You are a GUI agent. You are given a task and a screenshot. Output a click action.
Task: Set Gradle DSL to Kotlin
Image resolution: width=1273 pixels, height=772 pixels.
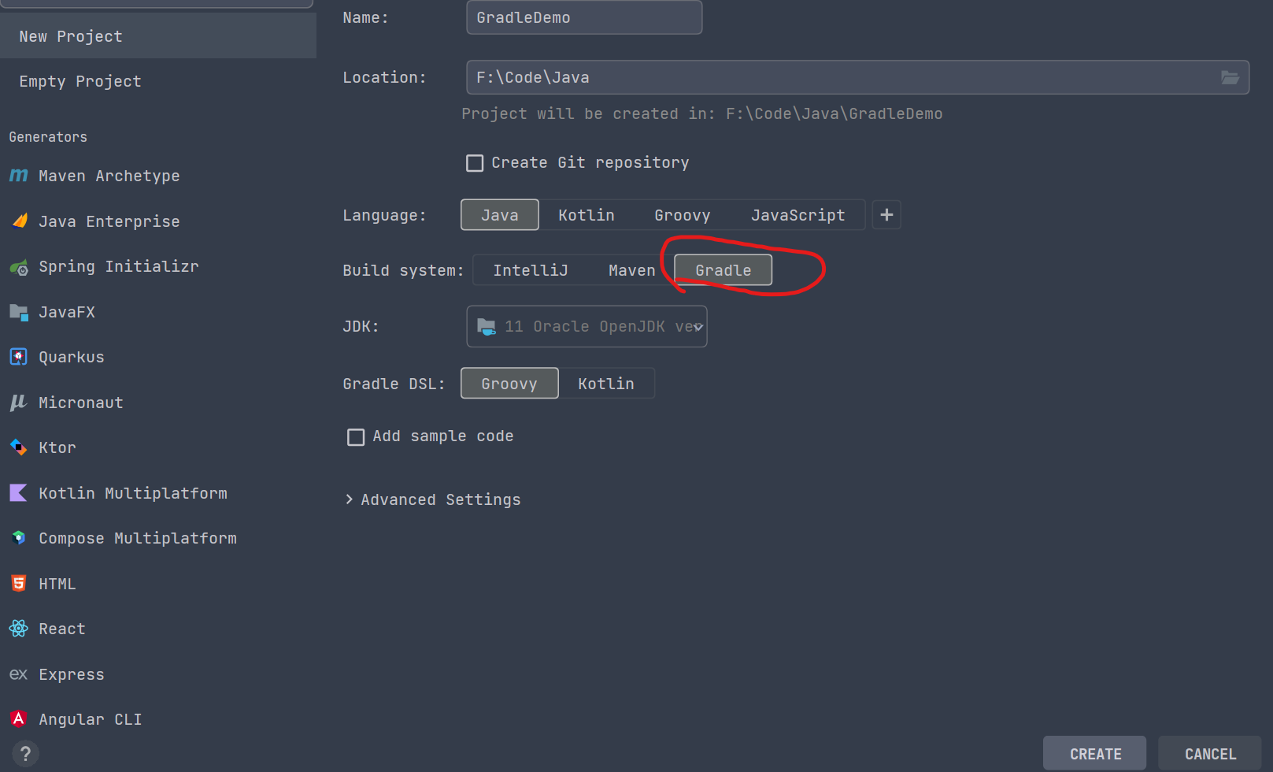click(606, 384)
